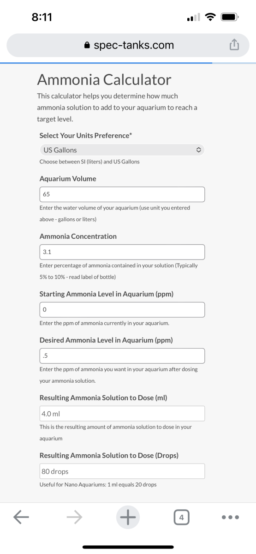Viewport: 256px width, 554px height.
Task: Open the US Gallons units dropdown
Action: click(x=122, y=150)
